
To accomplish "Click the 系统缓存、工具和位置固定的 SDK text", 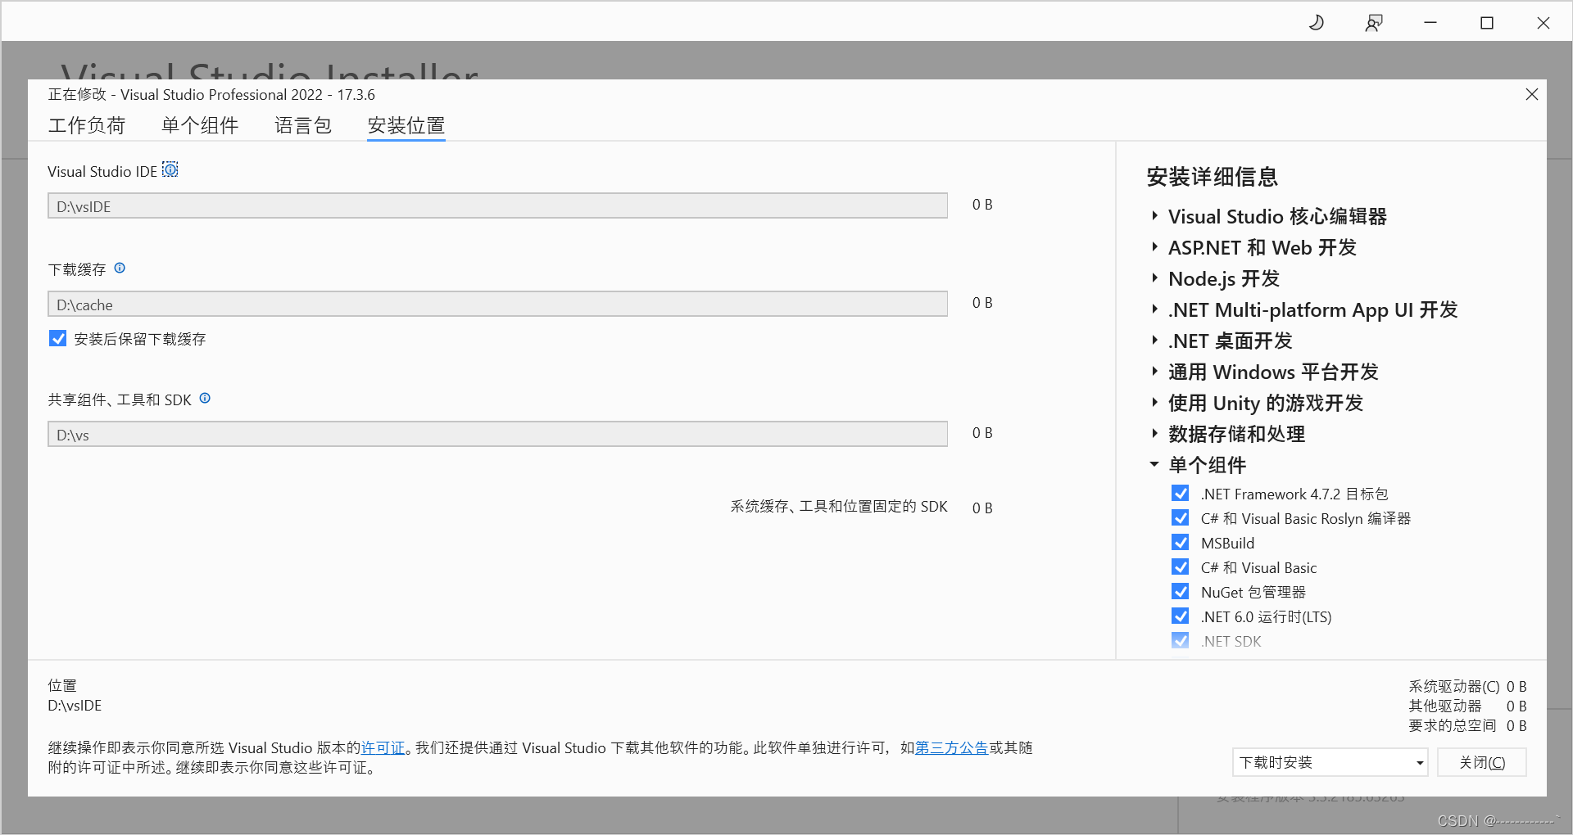I will [839, 507].
